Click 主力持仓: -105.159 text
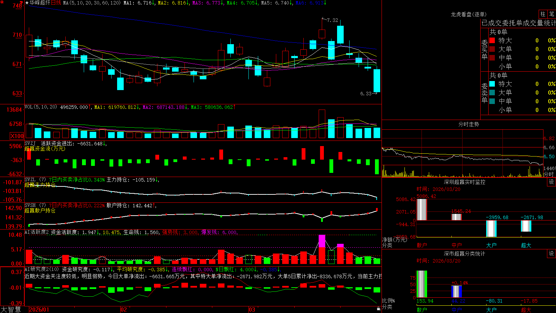Viewport: 556px width, 313px height. 131,180
